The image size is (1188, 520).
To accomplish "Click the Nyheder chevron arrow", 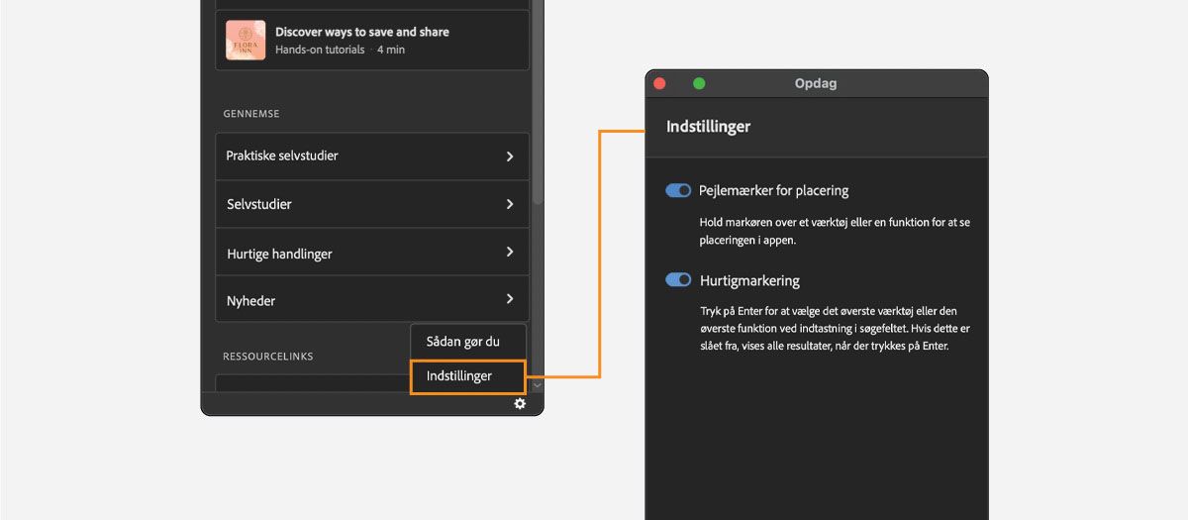I will 510,299.
